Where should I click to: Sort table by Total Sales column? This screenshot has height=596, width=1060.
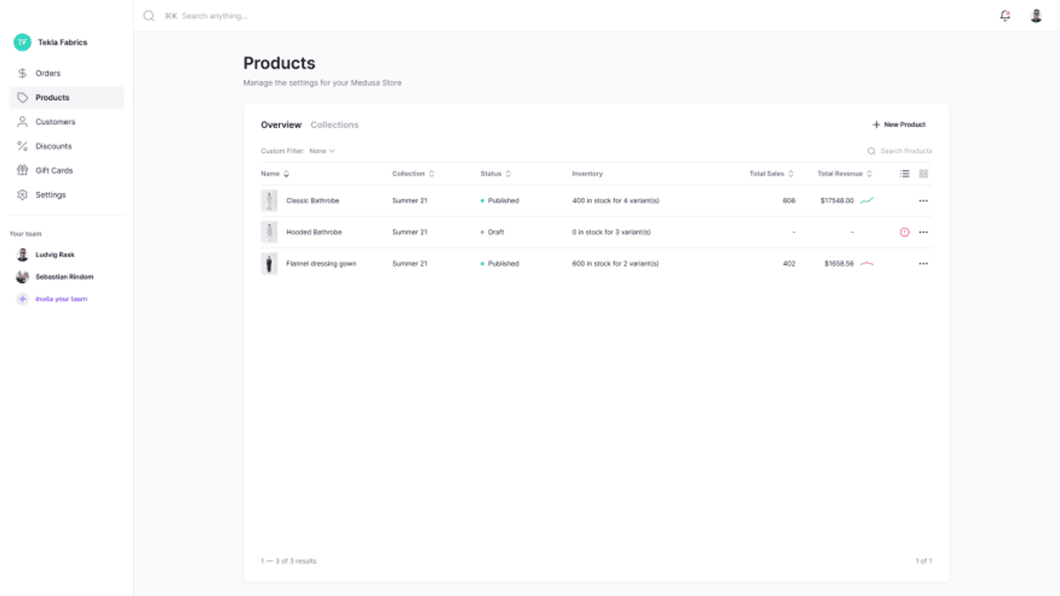pyautogui.click(x=772, y=174)
